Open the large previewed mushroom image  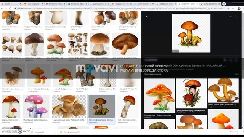(191, 33)
